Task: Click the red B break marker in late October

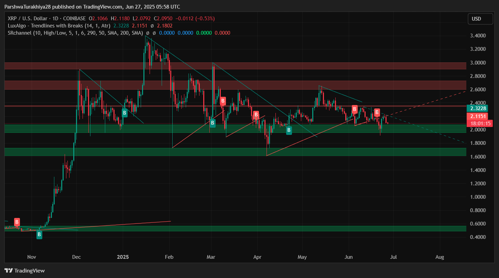Action: click(17, 222)
